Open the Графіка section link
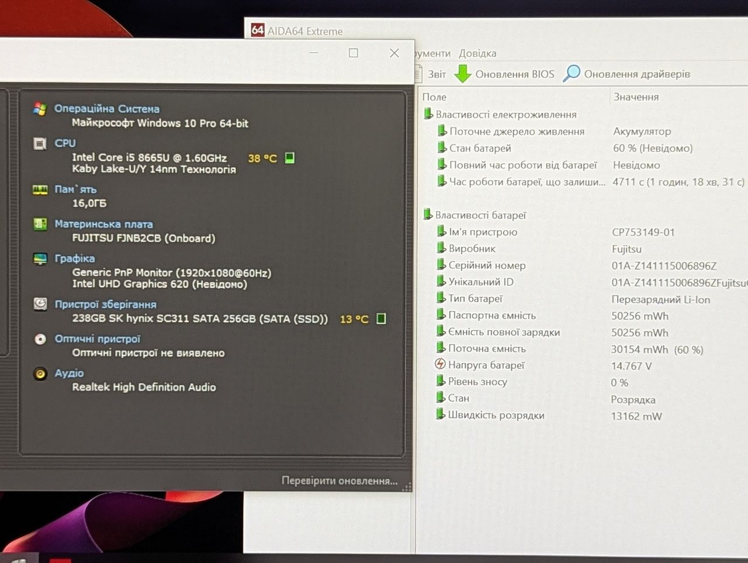Image resolution: width=748 pixels, height=563 pixels. (x=75, y=258)
